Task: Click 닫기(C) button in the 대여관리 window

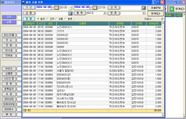Action: pyautogui.click(x=177, y=9)
